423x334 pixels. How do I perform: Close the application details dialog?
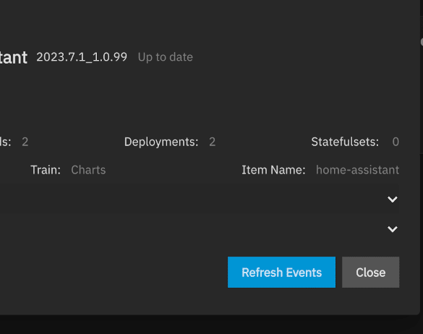point(370,273)
